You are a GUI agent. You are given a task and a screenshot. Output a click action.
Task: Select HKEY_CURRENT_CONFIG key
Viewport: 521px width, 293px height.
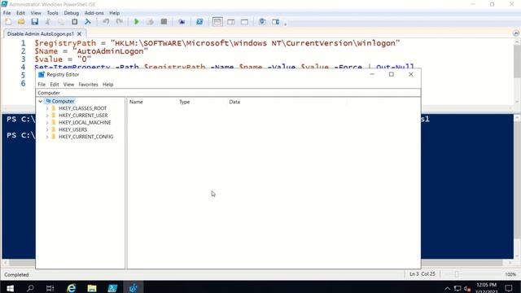86,137
